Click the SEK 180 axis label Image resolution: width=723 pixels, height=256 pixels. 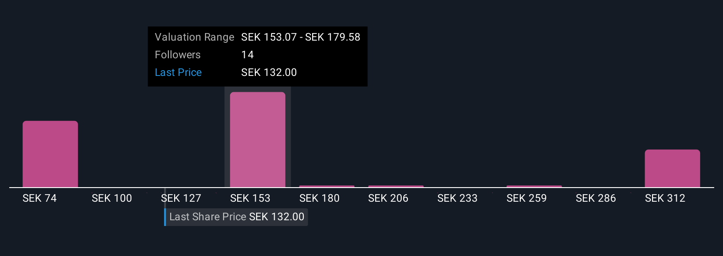tap(320, 199)
